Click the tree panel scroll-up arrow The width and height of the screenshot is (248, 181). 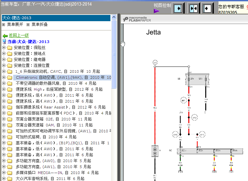114,17
